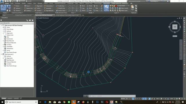Open the Analyze ribbon tab

pyautogui.click(x=29, y=3)
